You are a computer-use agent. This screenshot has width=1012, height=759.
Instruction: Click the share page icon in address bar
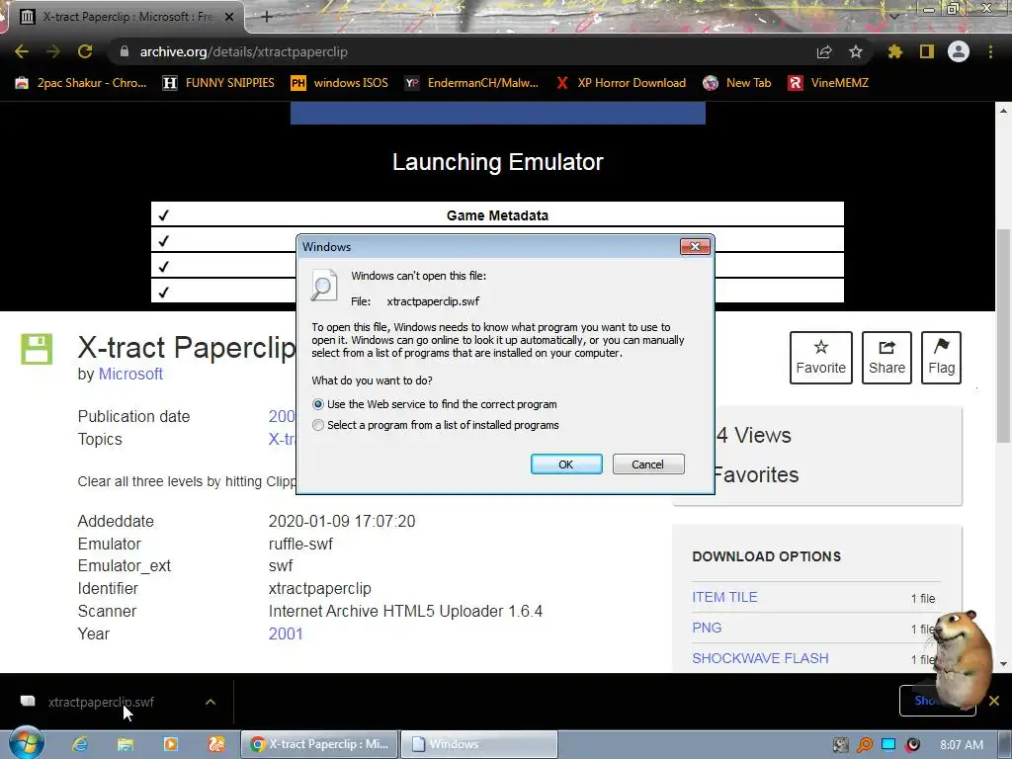click(824, 52)
